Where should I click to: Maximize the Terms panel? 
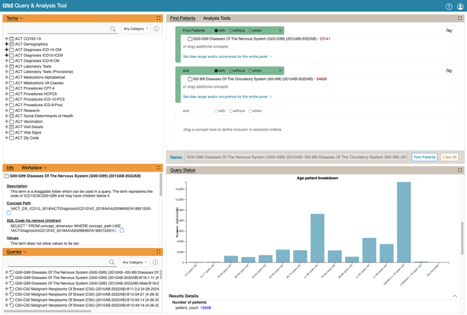(158, 19)
